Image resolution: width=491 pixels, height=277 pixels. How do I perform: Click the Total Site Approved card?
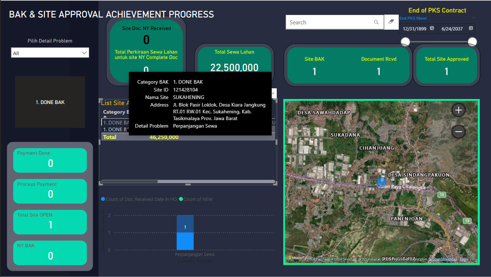[x=446, y=65]
